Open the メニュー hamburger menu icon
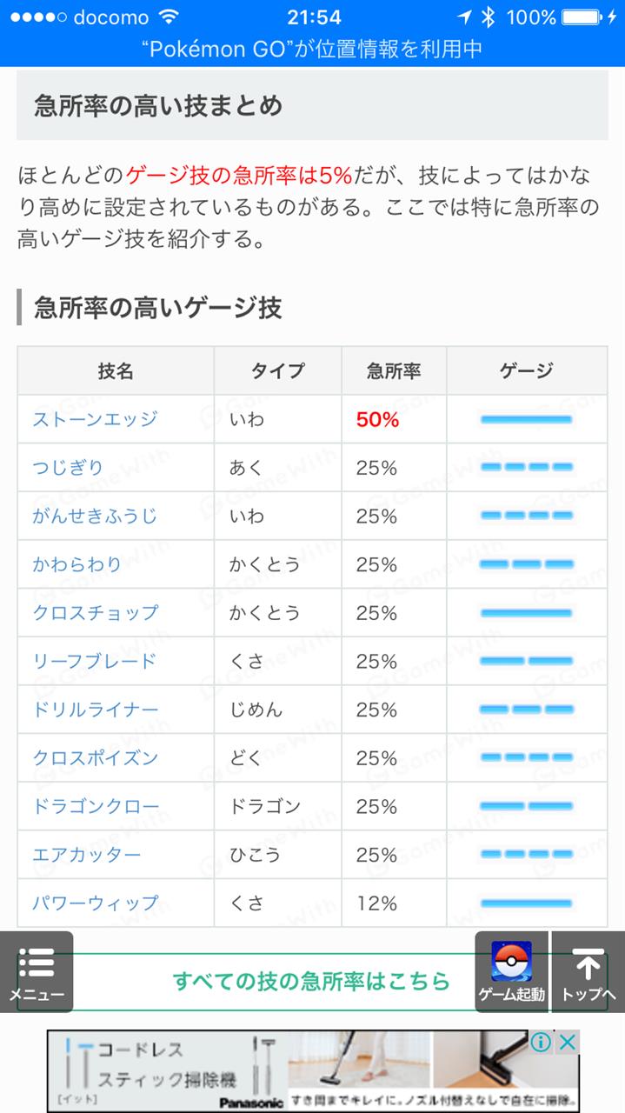The width and height of the screenshot is (625, 1113). click(x=36, y=963)
